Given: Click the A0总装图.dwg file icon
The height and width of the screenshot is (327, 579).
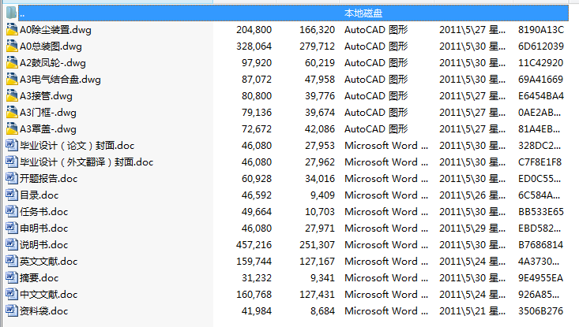Looking at the screenshot, I should pos(11,46).
